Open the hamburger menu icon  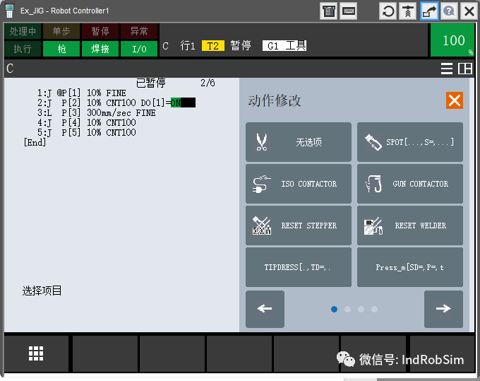(x=446, y=69)
